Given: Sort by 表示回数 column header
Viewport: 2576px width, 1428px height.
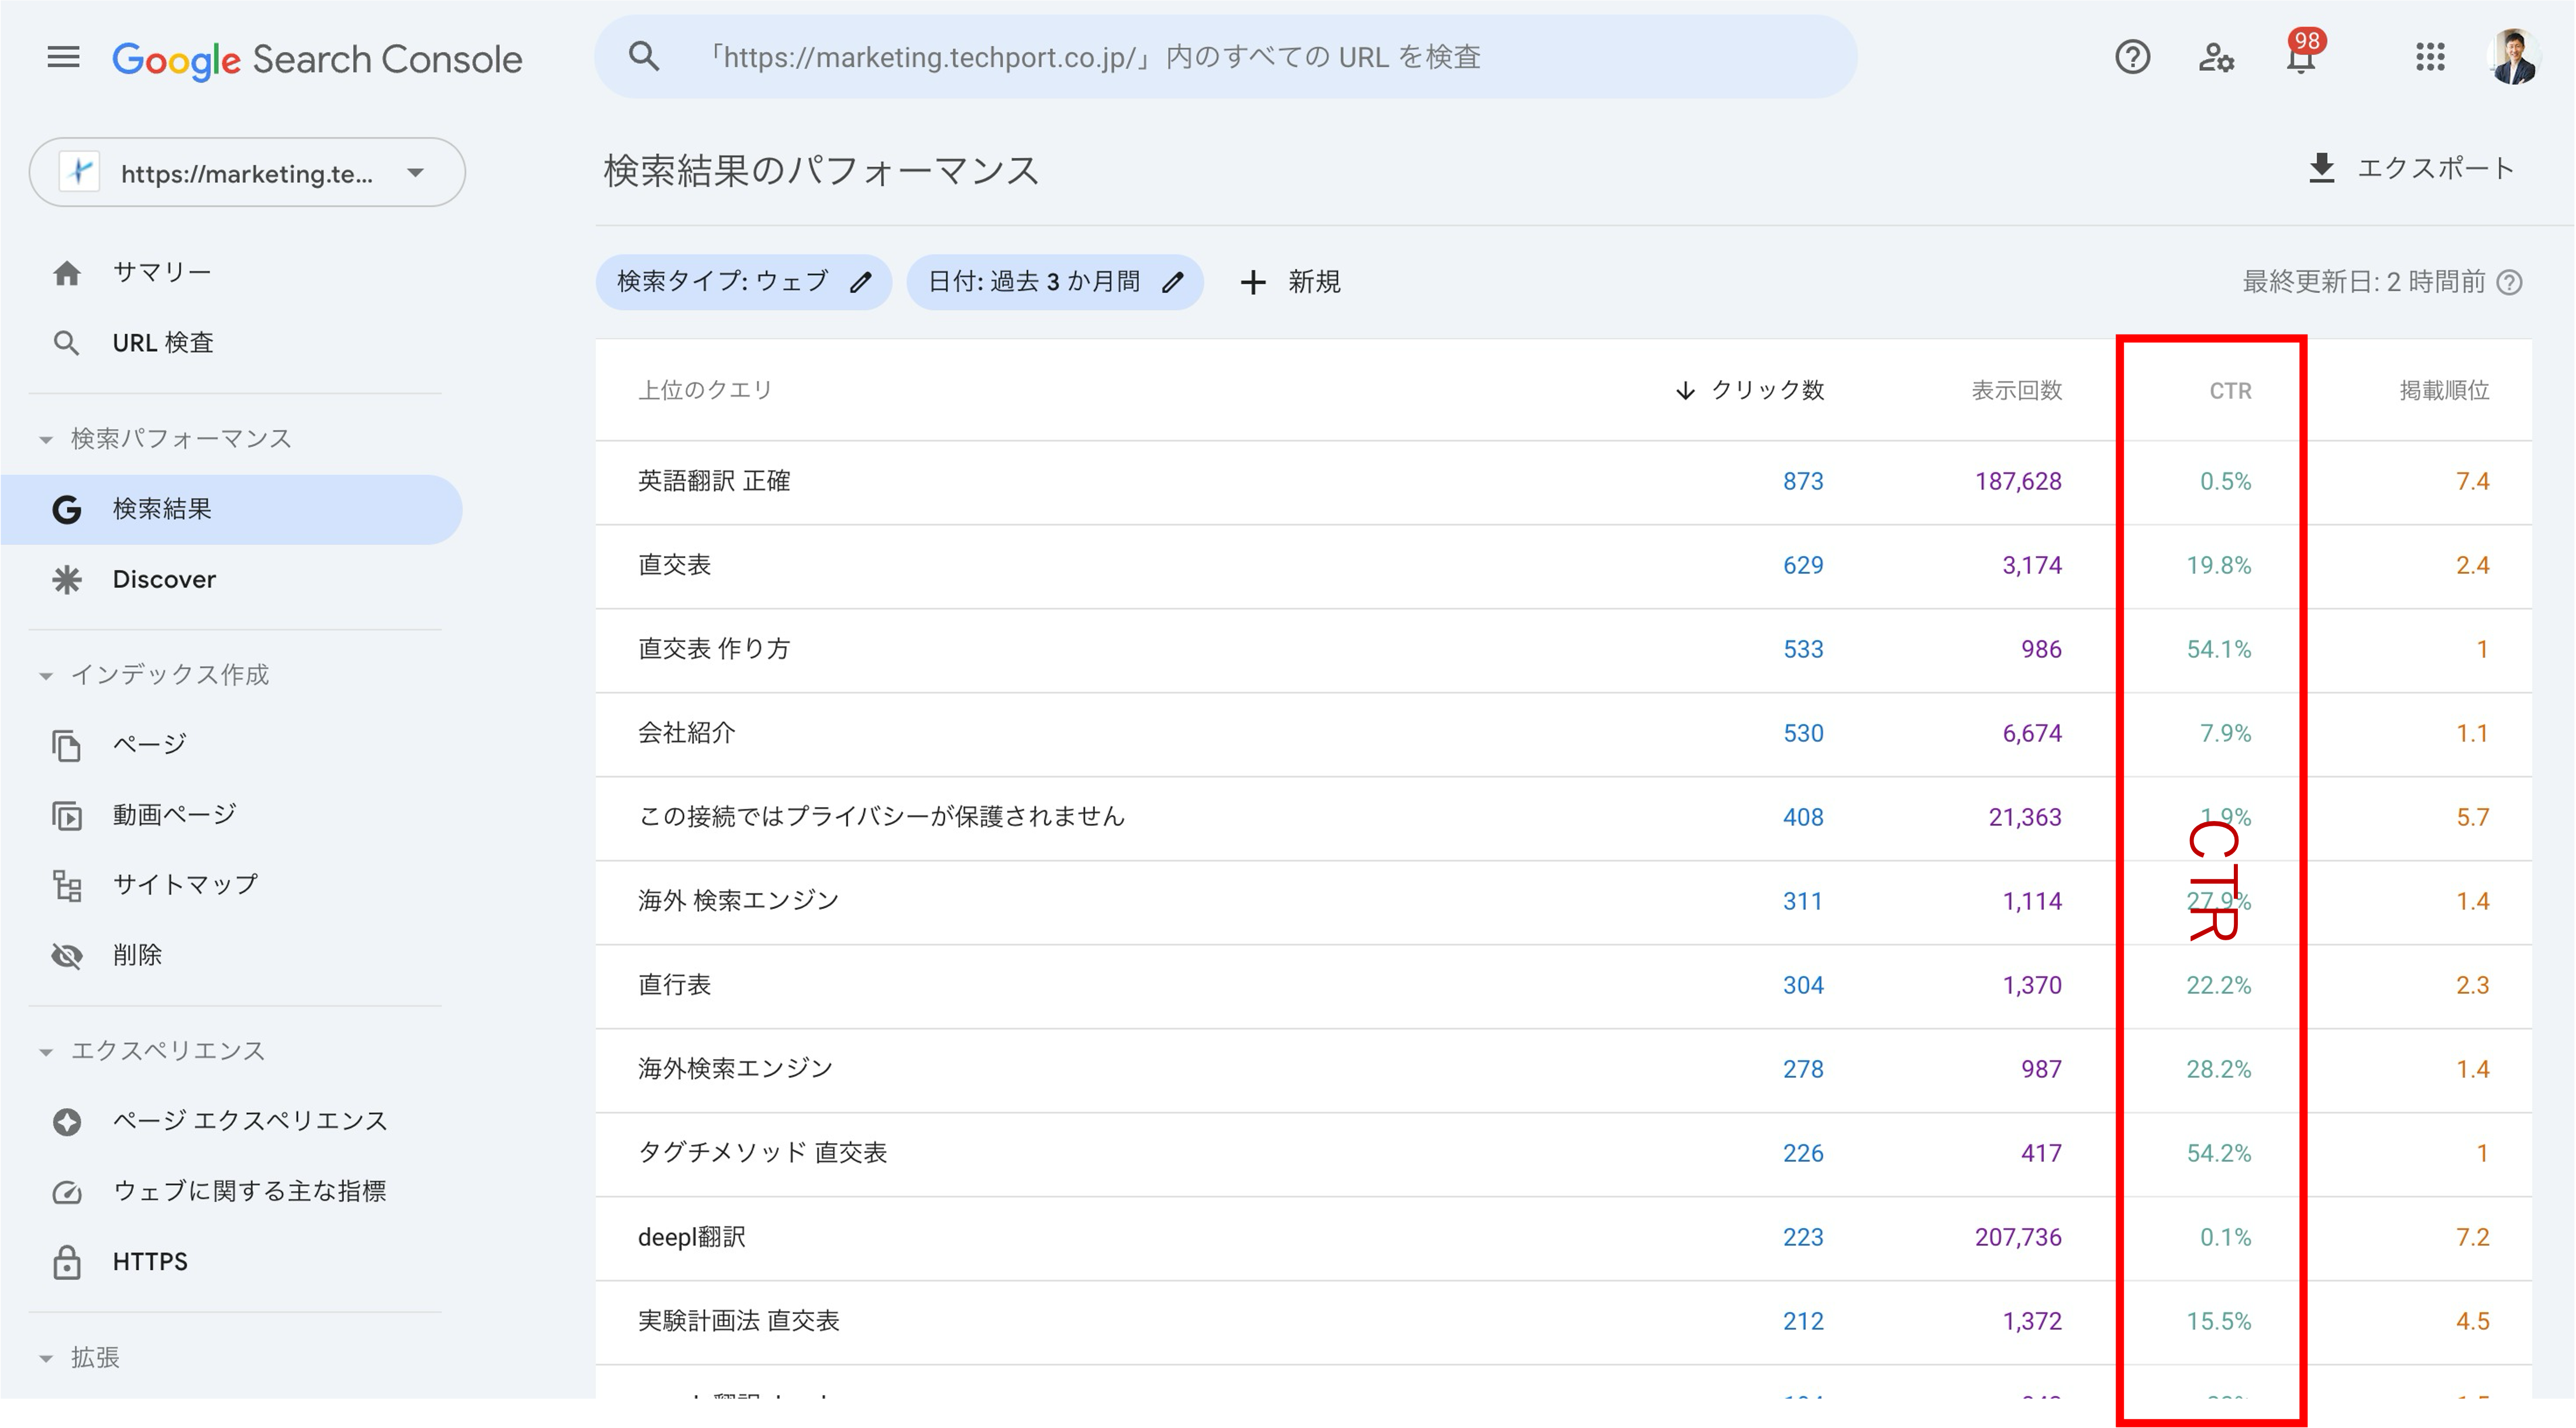Looking at the screenshot, I should (x=2016, y=391).
